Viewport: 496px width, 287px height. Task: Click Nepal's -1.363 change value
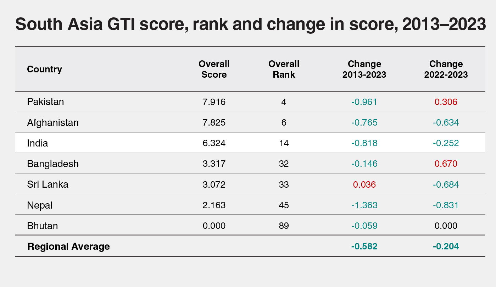coord(364,205)
